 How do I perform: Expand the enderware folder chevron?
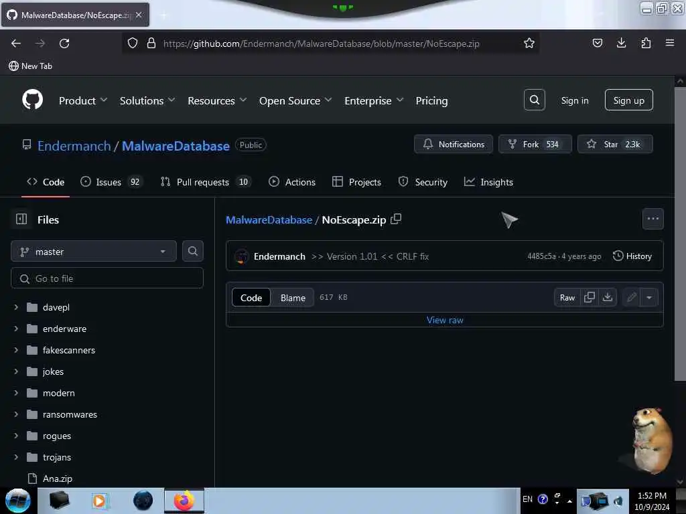pyautogui.click(x=16, y=329)
